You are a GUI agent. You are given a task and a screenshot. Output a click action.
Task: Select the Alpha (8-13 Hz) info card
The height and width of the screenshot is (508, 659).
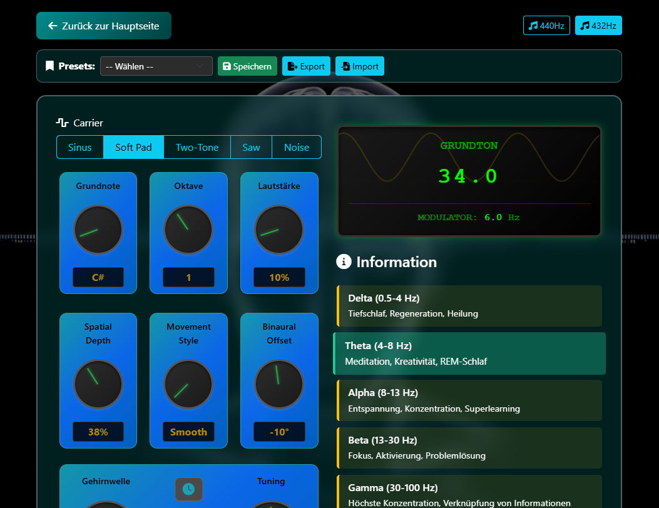click(469, 400)
